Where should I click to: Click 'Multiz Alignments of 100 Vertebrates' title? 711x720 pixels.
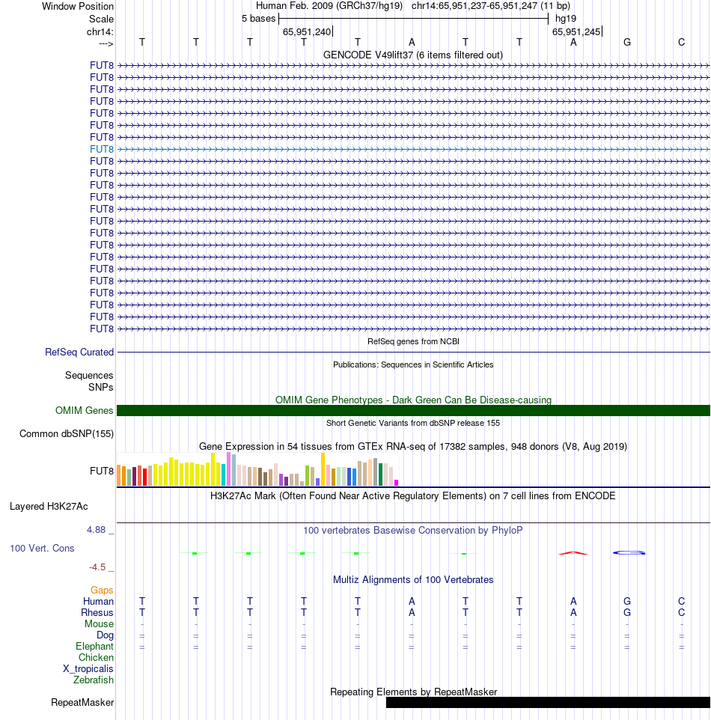click(x=413, y=580)
